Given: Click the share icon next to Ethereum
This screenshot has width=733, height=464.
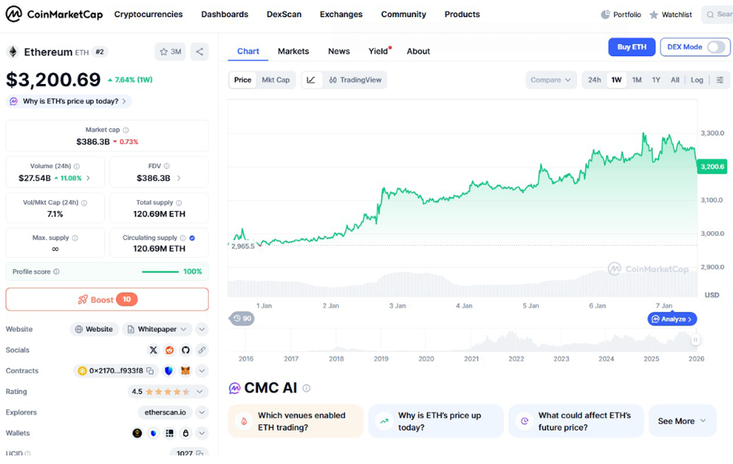Looking at the screenshot, I should pos(199,52).
